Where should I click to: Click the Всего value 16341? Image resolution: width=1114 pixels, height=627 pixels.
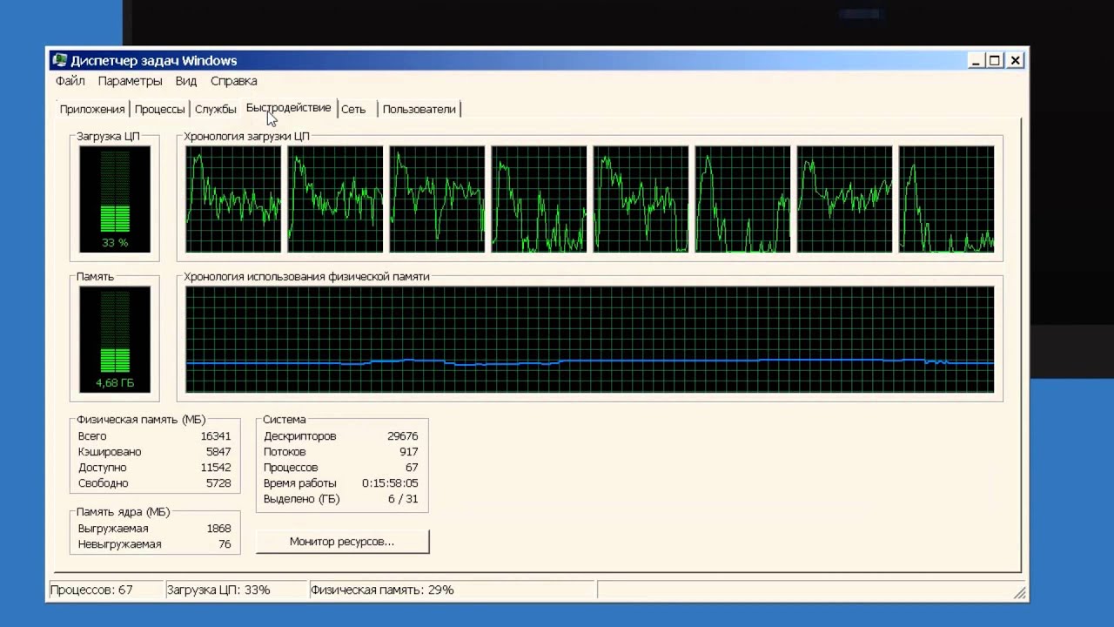click(x=215, y=436)
